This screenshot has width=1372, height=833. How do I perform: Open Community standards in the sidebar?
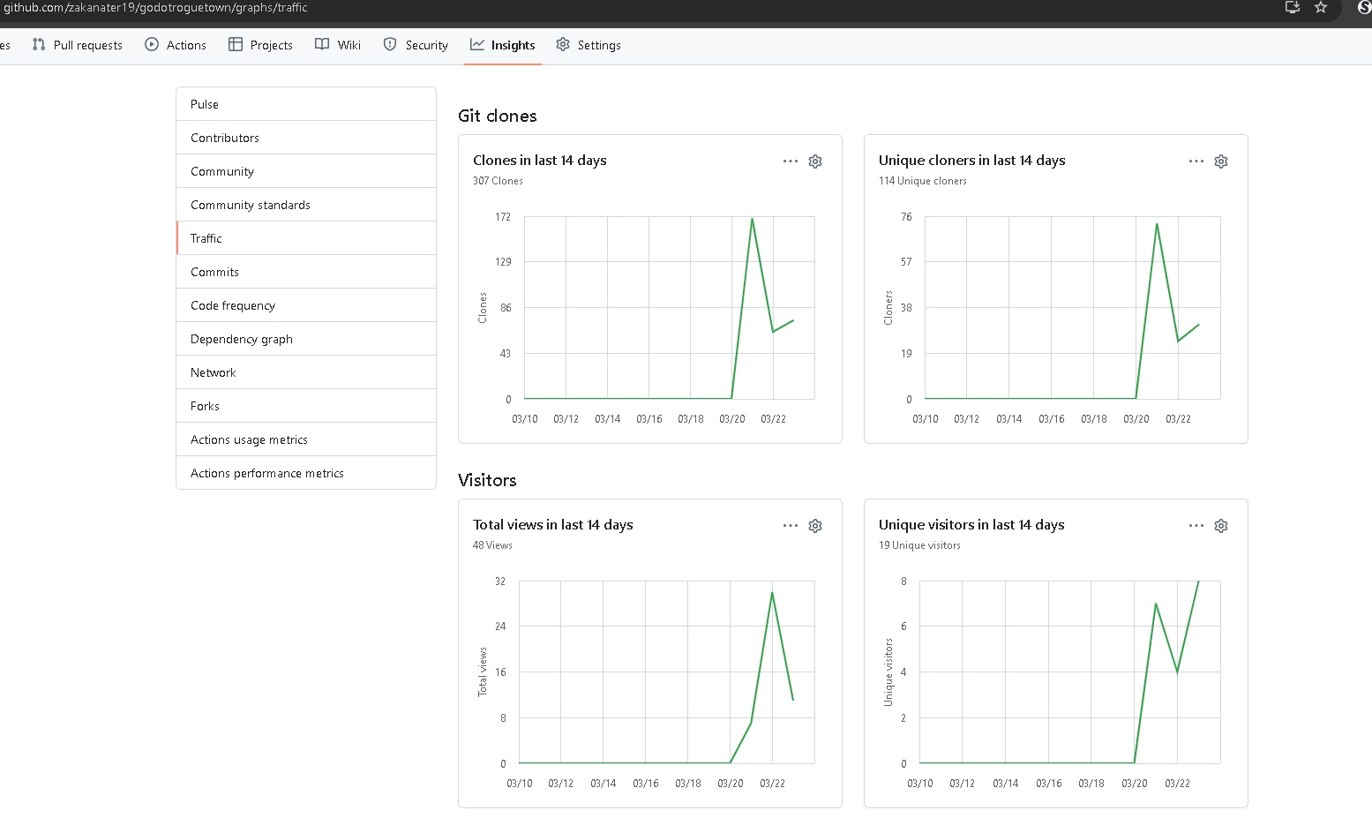coord(306,205)
